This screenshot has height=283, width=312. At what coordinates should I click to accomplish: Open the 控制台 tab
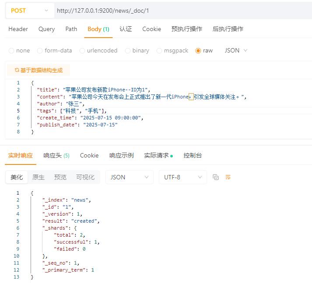click(x=193, y=155)
